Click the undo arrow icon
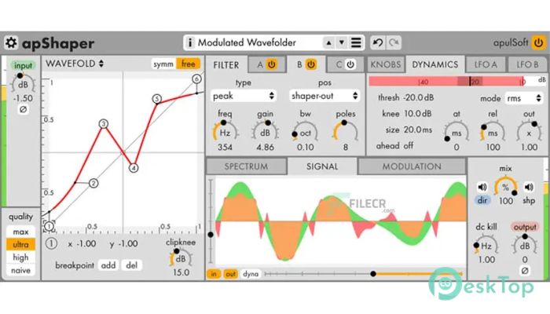 coord(378,42)
